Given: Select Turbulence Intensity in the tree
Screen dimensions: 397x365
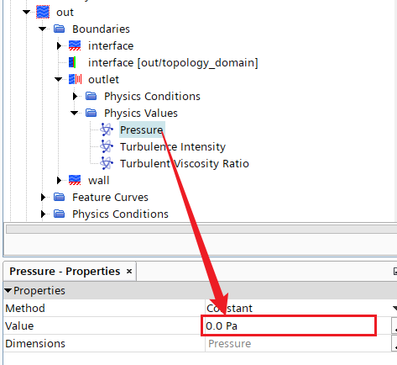Looking at the screenshot, I should click(173, 146).
